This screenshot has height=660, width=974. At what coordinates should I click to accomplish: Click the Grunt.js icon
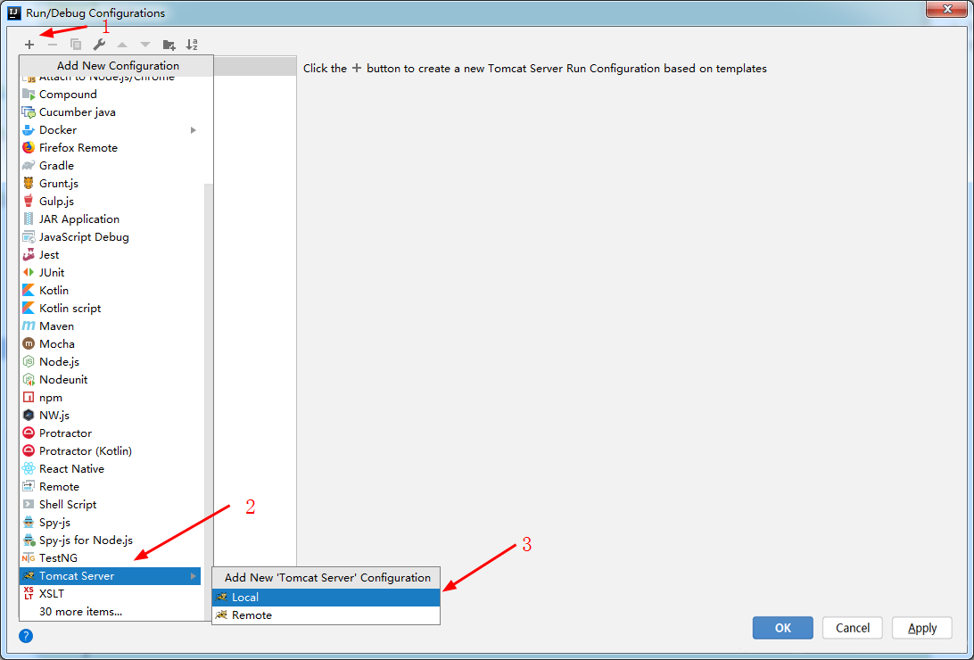pyautogui.click(x=29, y=184)
